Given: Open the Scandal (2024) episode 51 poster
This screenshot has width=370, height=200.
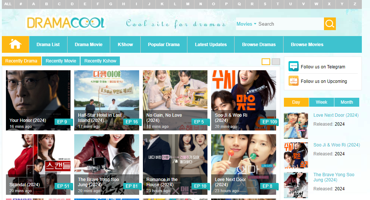Looking at the screenshot, I should click(38, 164).
